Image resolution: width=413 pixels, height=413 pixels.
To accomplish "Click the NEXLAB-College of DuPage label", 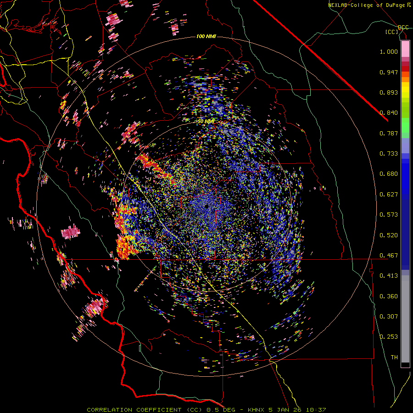I will pos(367,5).
